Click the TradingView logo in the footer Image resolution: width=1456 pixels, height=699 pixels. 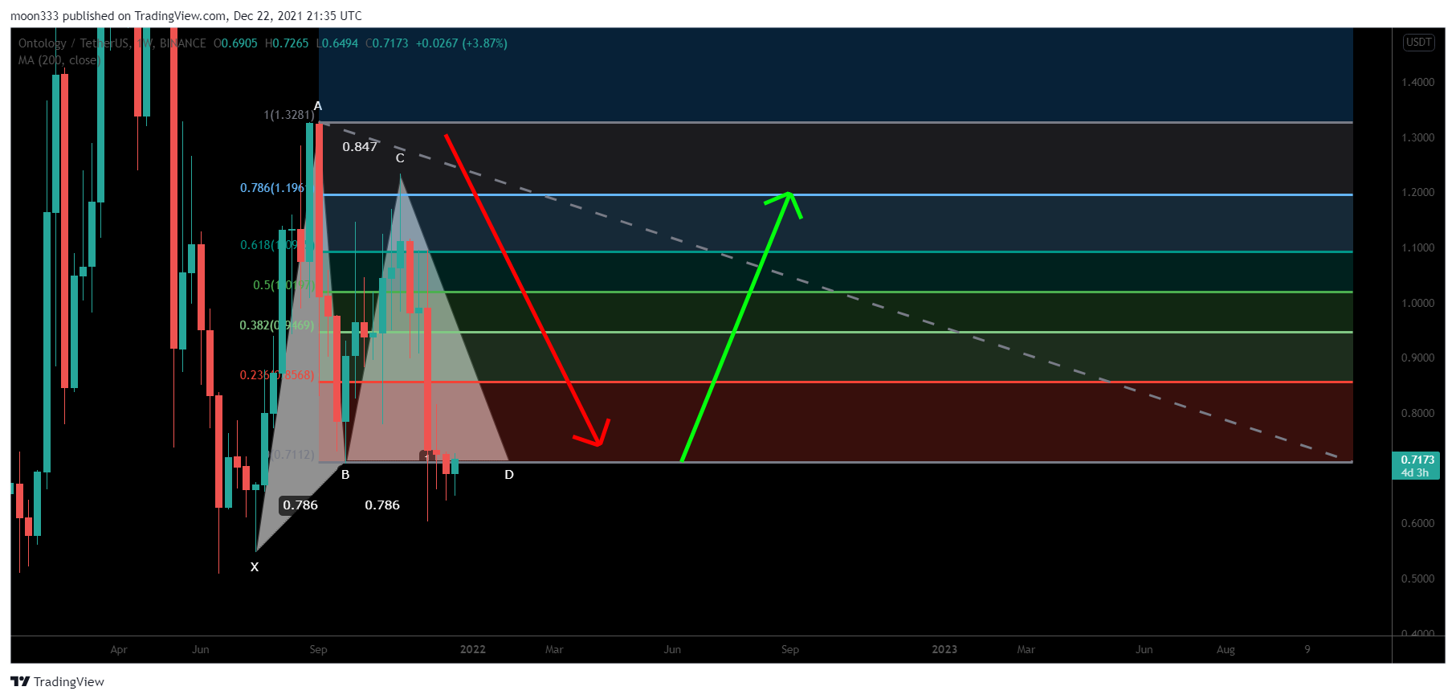57,681
